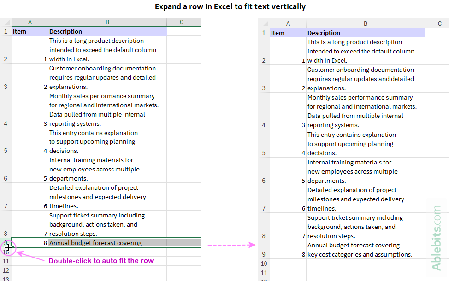
Task: Select column A header in the left spreadsheet
Action: [x=30, y=22]
